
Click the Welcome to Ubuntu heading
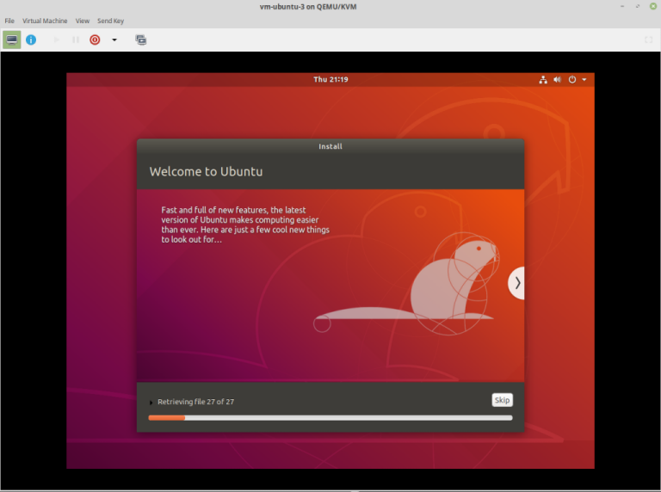coord(206,171)
